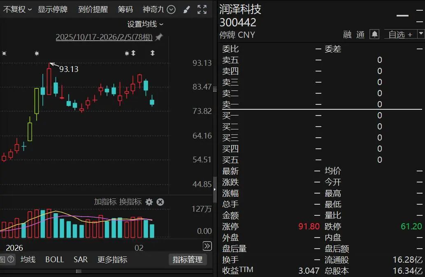The height and width of the screenshot is (277, 425).
Task: Pin the date range display
Action: 158,37
